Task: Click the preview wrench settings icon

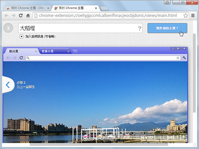Action: (184, 58)
